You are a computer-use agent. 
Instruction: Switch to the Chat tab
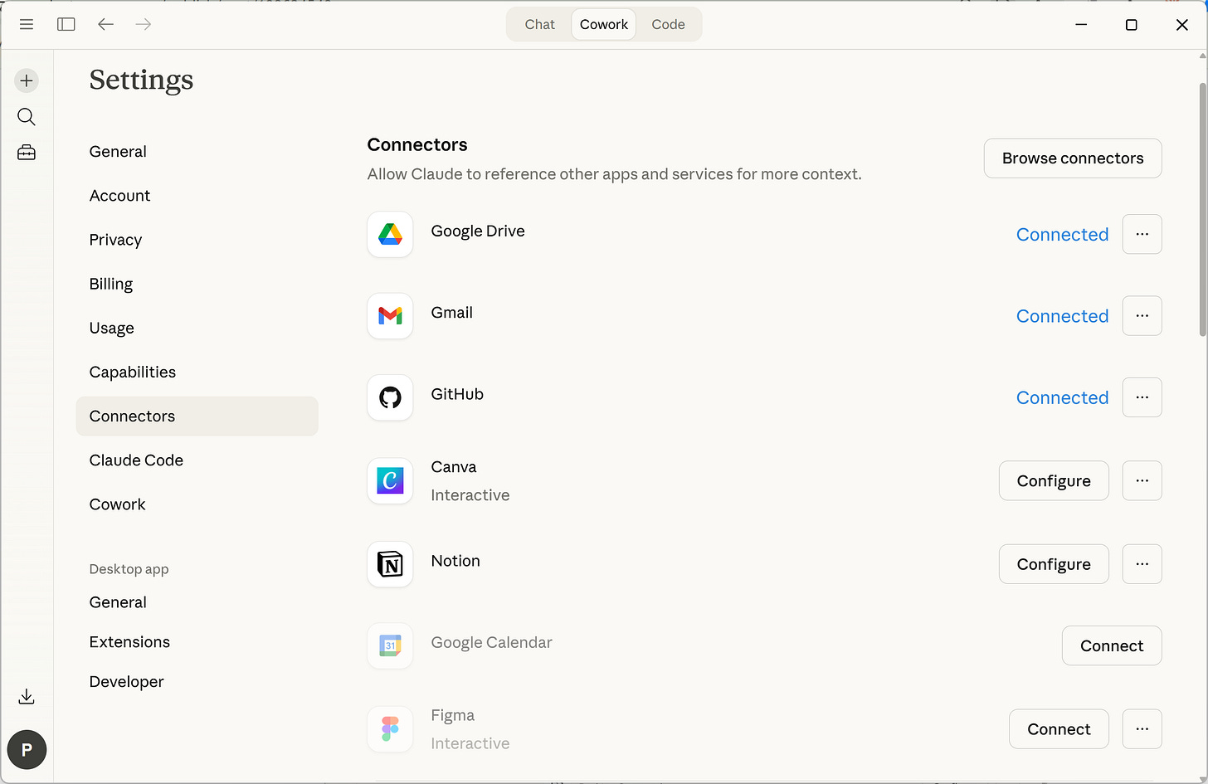point(538,24)
